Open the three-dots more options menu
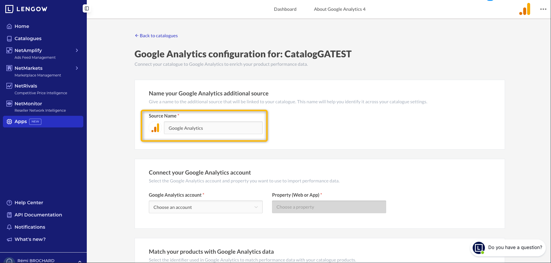Viewport: 551px width, 263px height. [543, 9]
